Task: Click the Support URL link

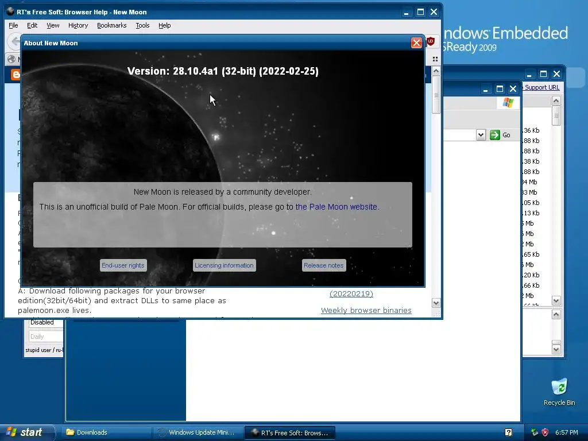Action: (542, 87)
